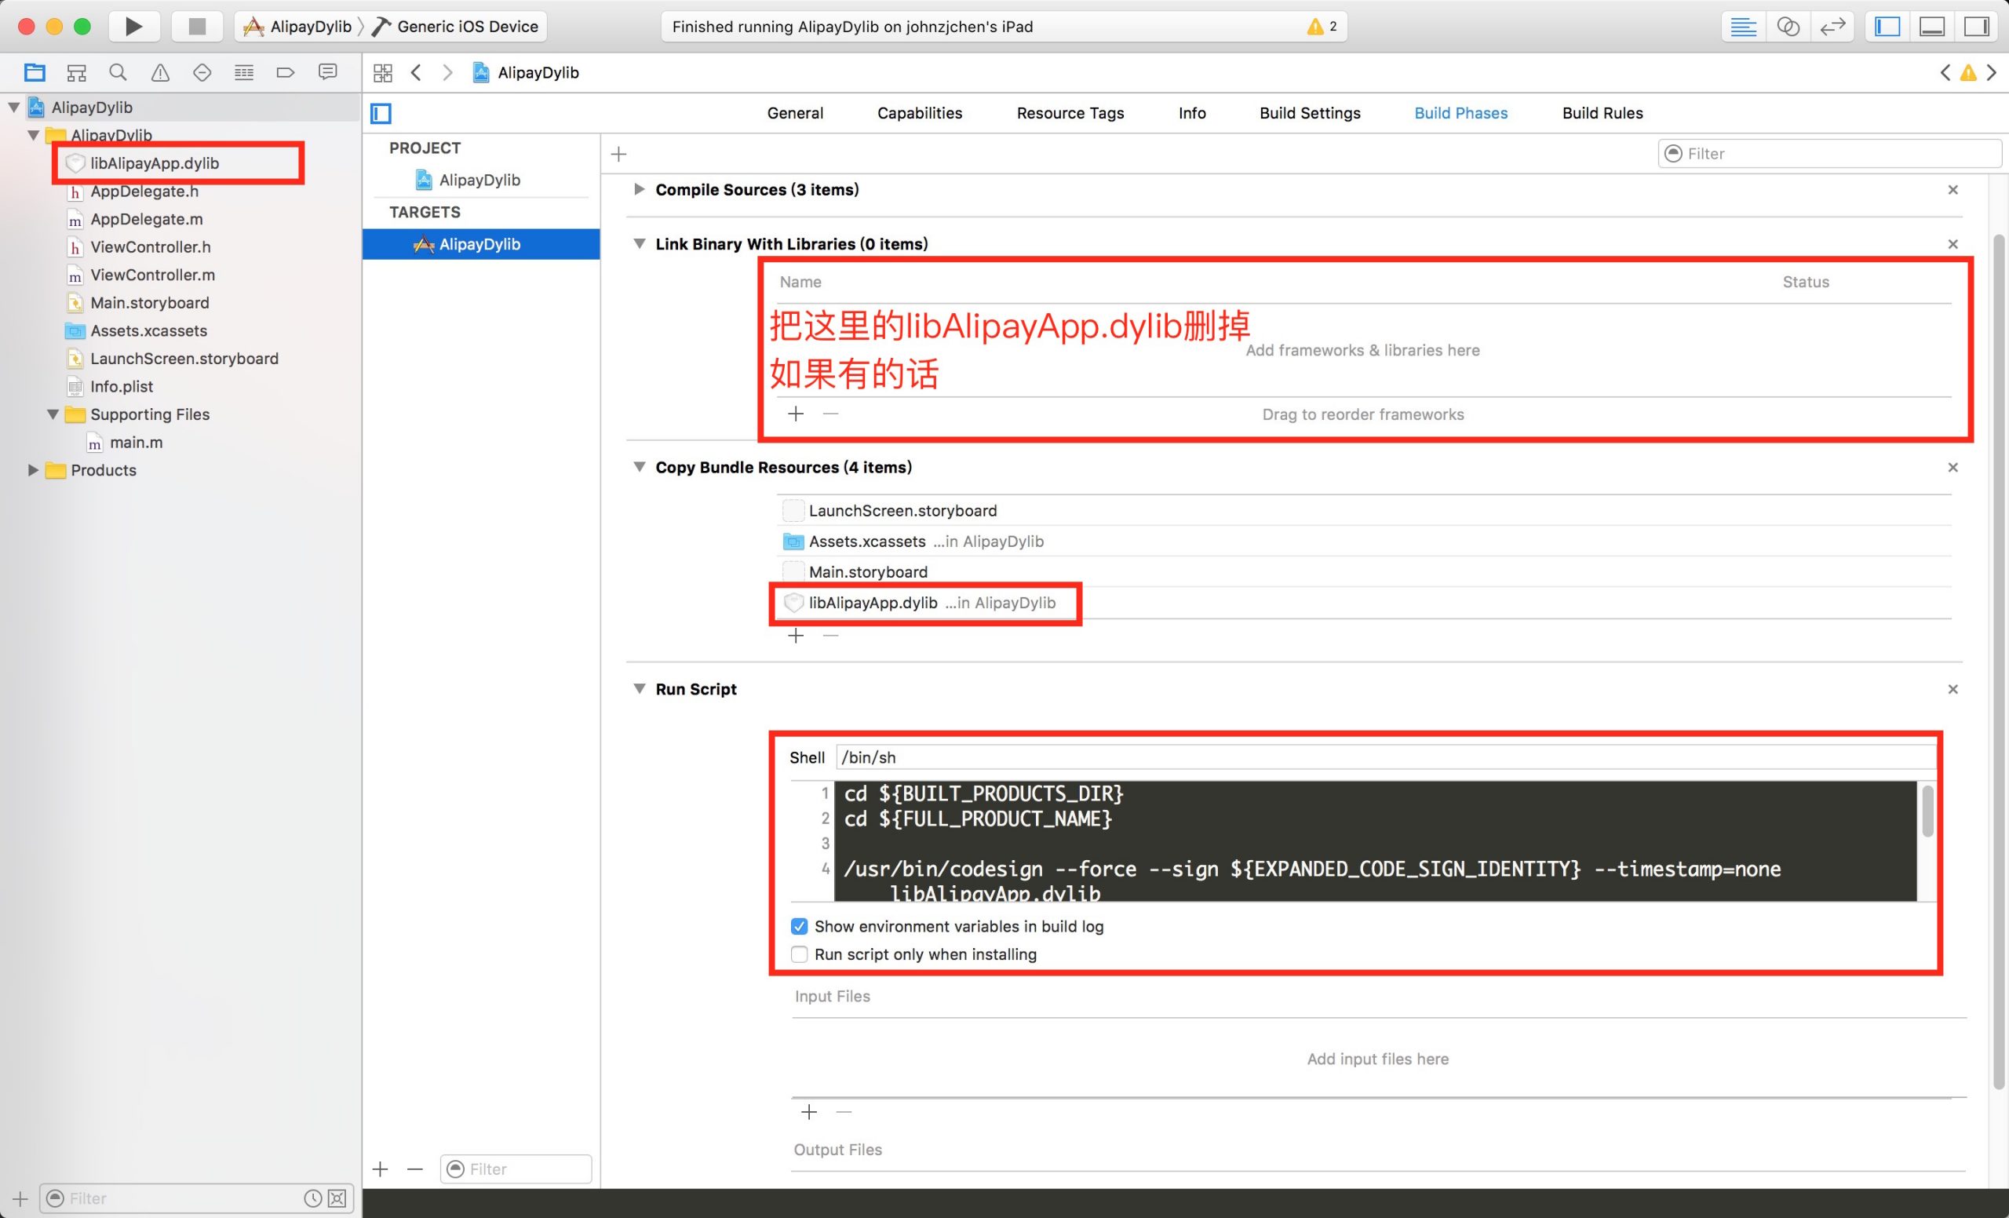Collapse AlipayDylib project root in navigator
This screenshot has height=1218, width=2009.
(14, 107)
